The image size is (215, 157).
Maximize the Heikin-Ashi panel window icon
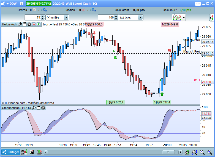[x=25, y=24]
